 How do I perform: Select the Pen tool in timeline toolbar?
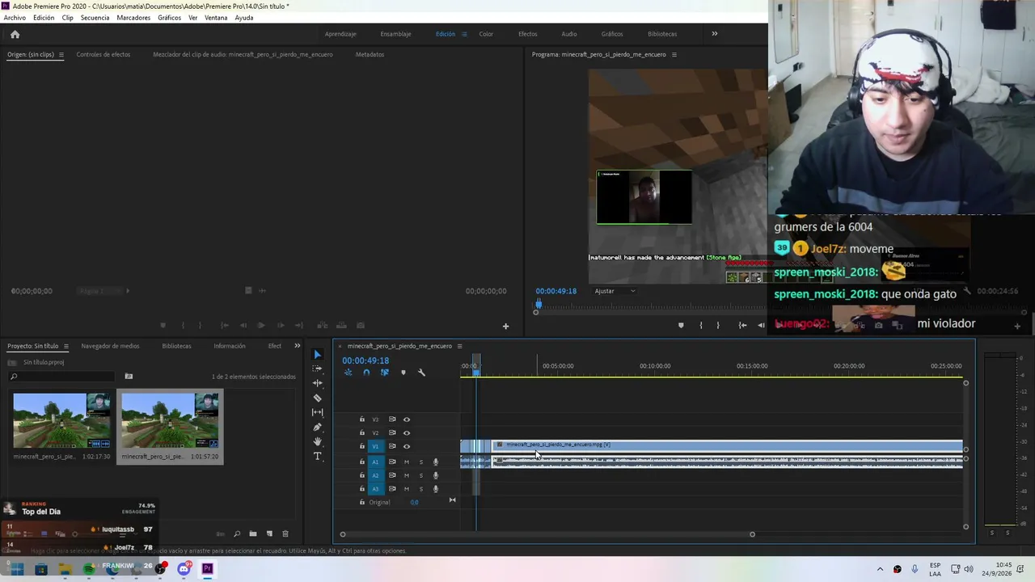pos(317,427)
